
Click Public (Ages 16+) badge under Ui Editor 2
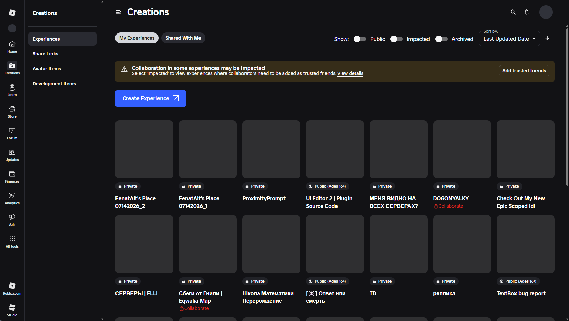[x=328, y=186]
